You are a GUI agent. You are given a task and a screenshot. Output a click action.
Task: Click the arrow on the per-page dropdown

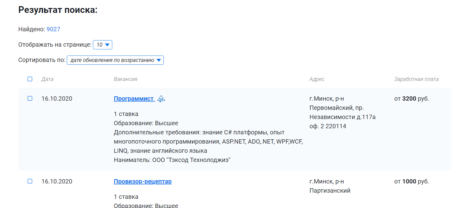107,45
